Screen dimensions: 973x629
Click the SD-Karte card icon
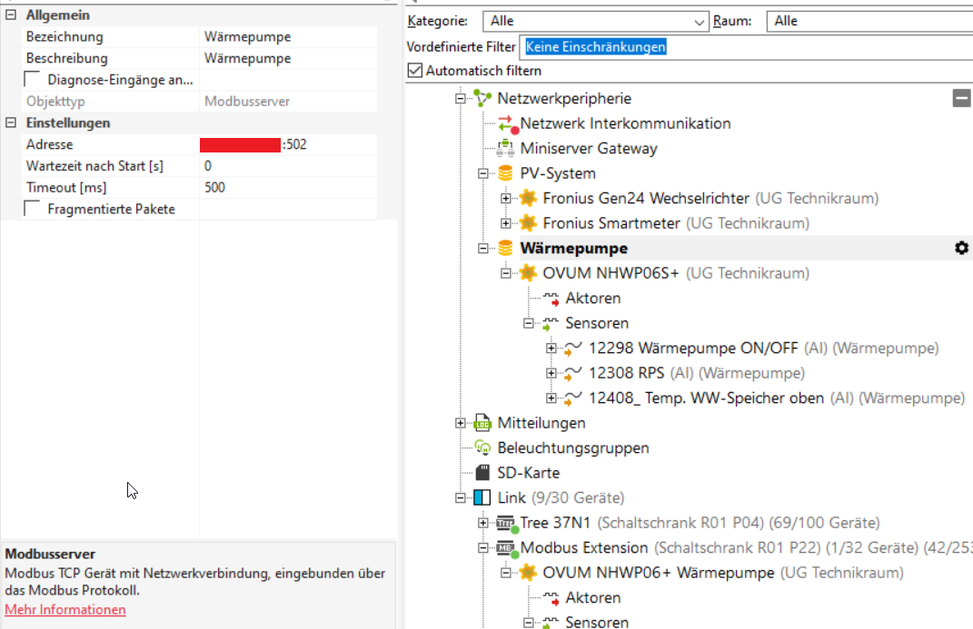click(482, 473)
